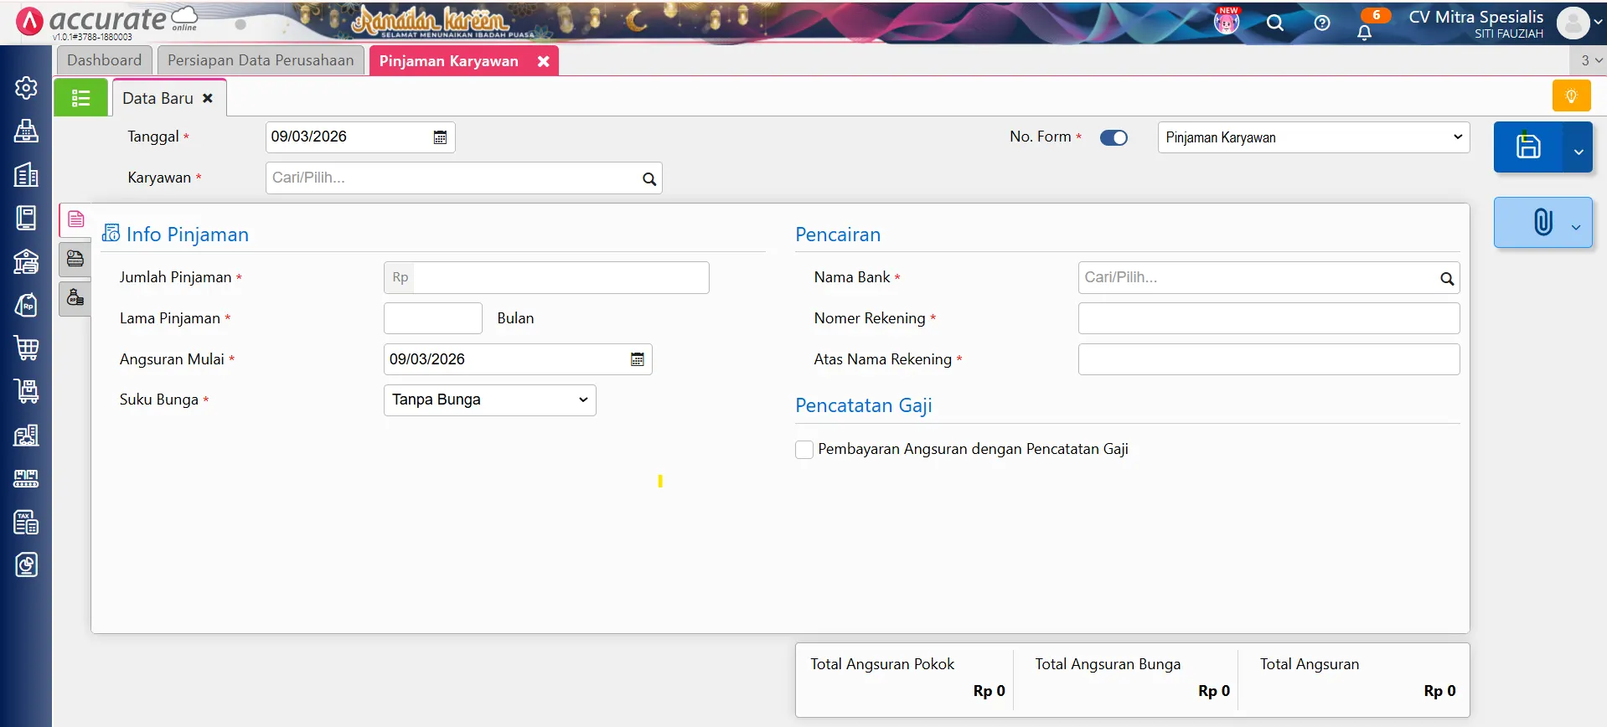Open the attachment paperclip button
This screenshot has height=727, width=1607.
coord(1542,223)
